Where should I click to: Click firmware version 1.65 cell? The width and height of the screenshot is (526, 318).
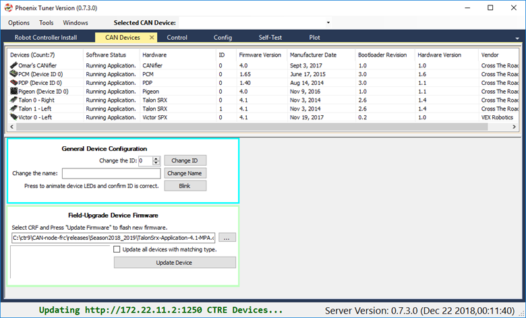point(245,74)
